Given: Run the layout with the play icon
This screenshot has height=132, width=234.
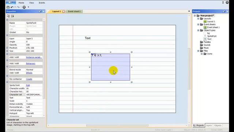Looking at the screenshot, I should (x=24, y=7).
